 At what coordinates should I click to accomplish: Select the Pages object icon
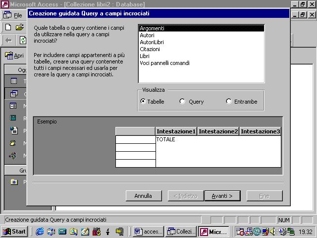[14, 130]
